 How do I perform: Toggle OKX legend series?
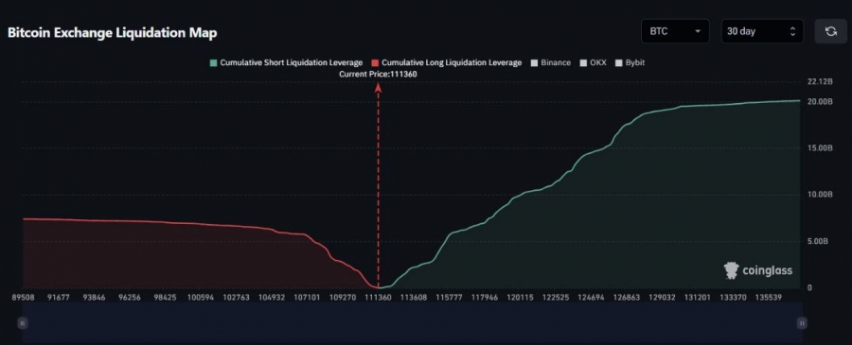click(x=593, y=63)
